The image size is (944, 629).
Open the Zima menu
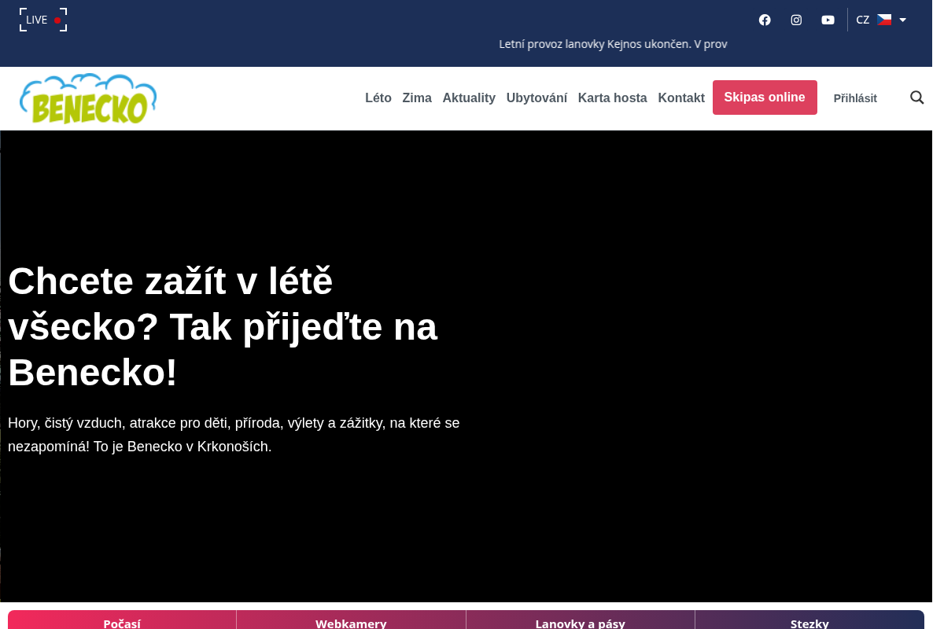417,98
